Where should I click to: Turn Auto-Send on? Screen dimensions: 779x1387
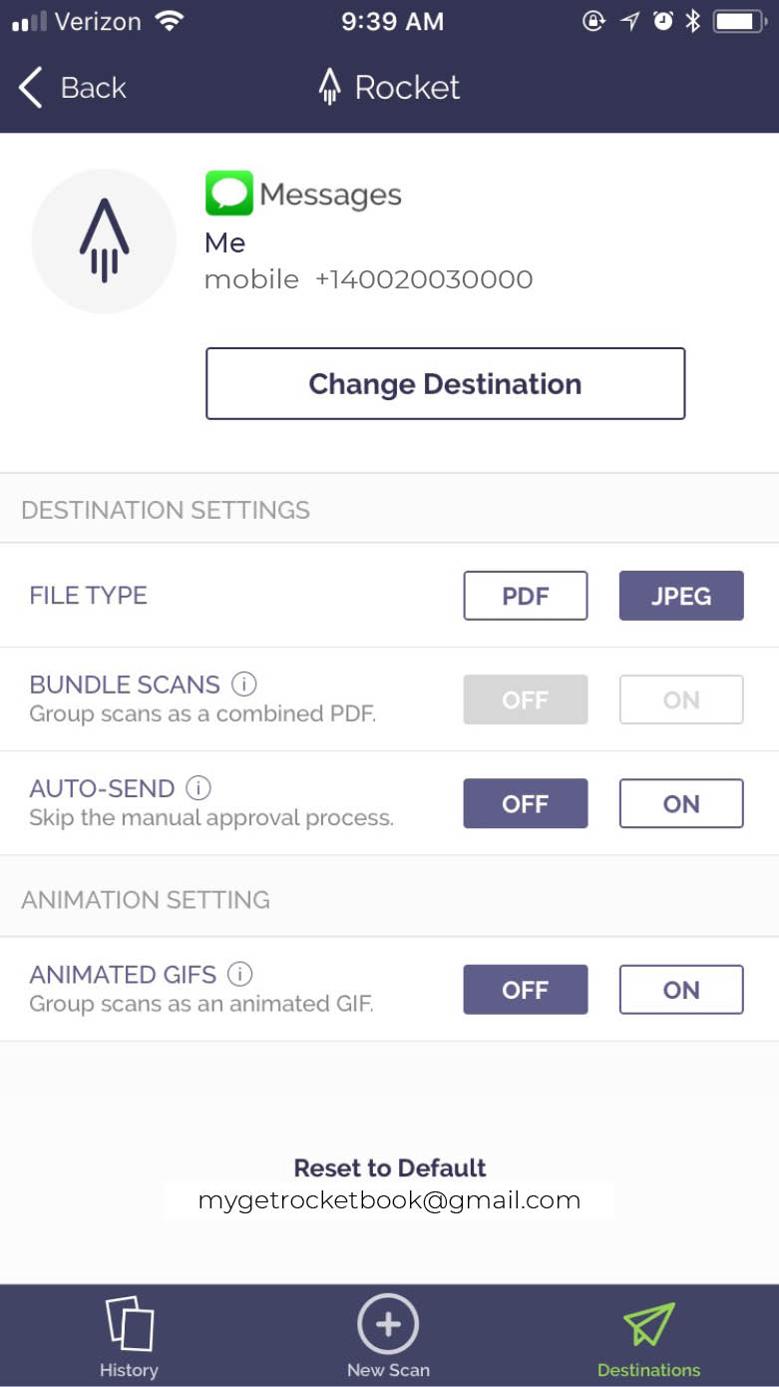[x=681, y=803]
